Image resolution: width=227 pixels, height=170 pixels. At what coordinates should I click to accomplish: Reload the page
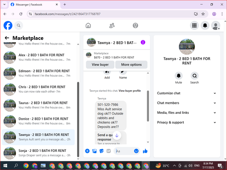click(x=21, y=14)
